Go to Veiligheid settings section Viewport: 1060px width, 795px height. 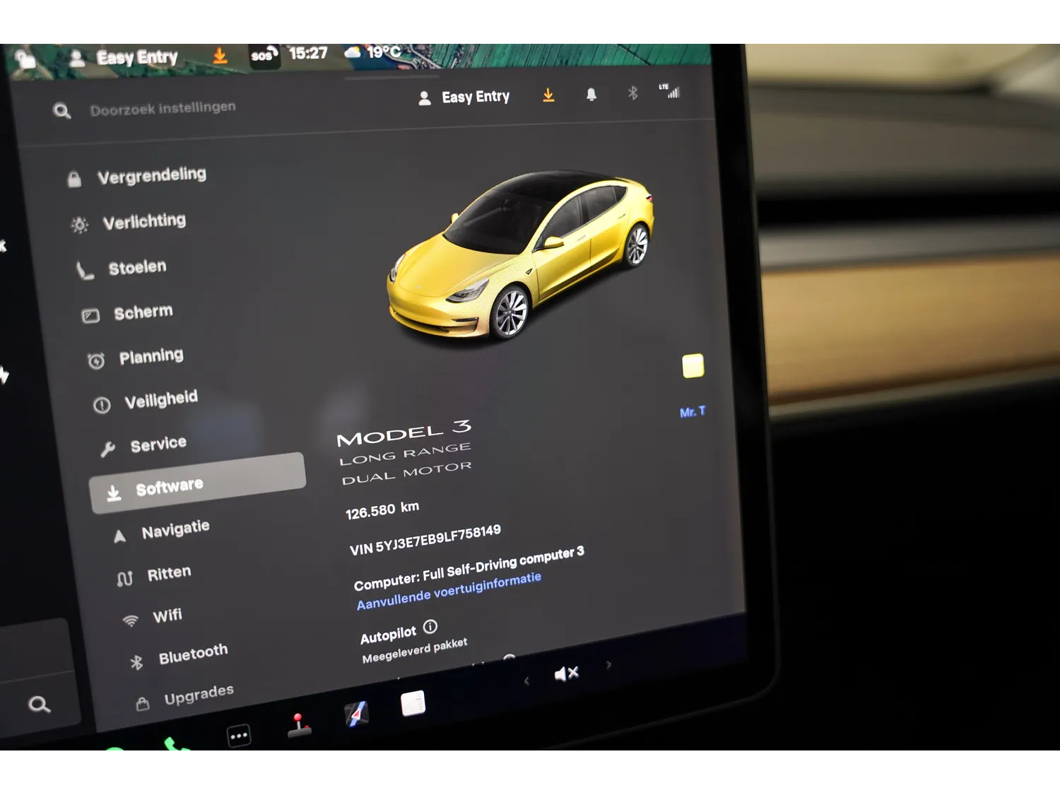point(160,401)
